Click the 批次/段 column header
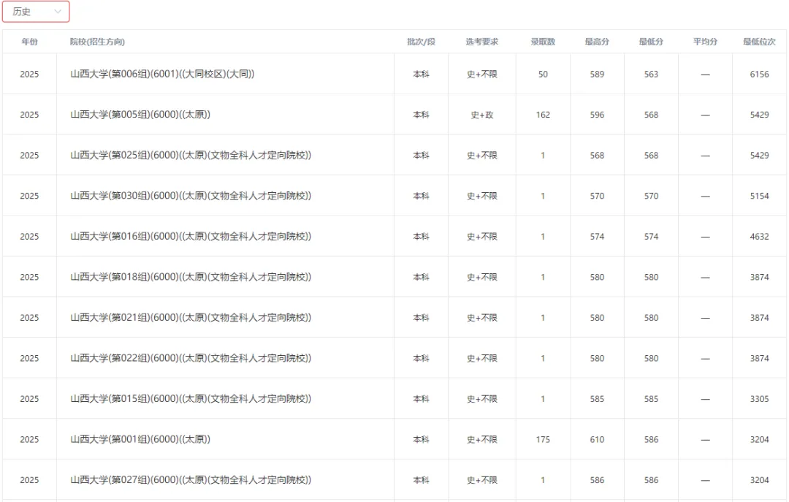 click(x=422, y=42)
